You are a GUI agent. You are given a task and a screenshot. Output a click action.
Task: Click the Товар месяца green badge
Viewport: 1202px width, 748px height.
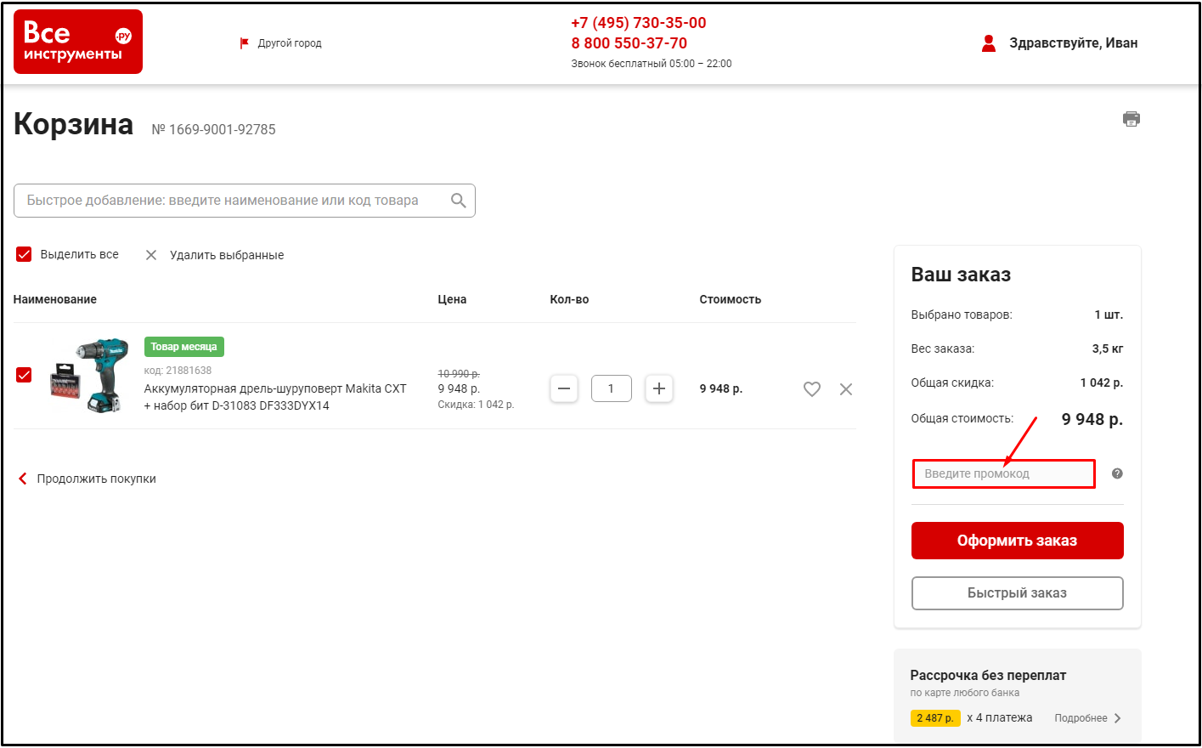tap(184, 347)
